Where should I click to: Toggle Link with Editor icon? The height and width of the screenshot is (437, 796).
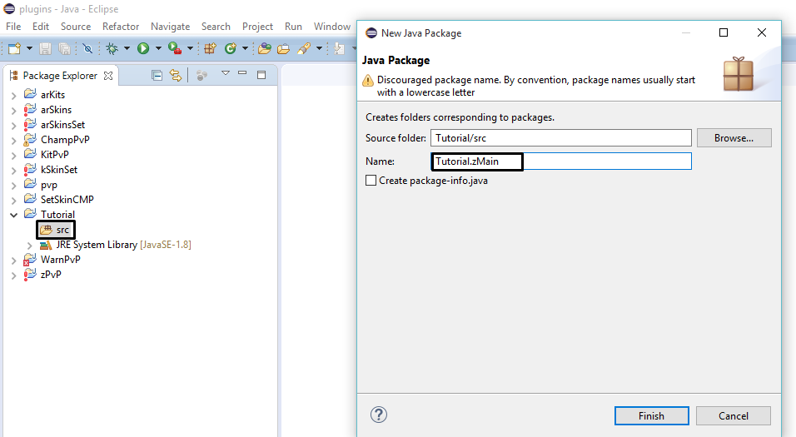pyautogui.click(x=175, y=76)
